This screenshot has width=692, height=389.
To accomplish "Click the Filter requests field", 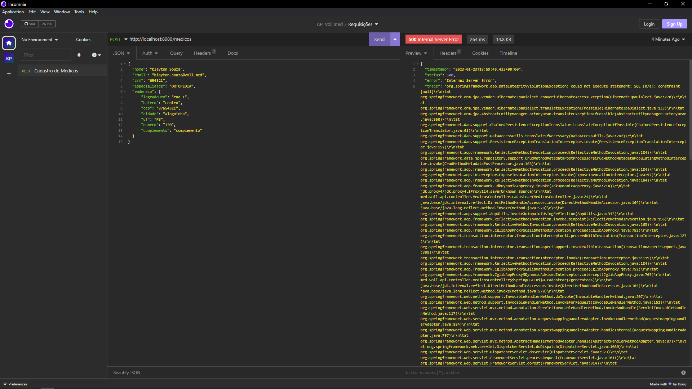I will click(x=46, y=55).
